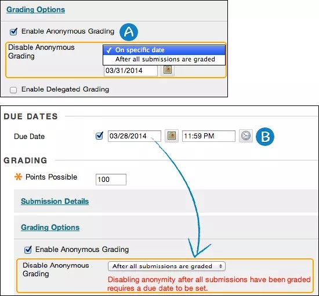
Task: Click the 11:59 PM time field
Action: [209, 136]
